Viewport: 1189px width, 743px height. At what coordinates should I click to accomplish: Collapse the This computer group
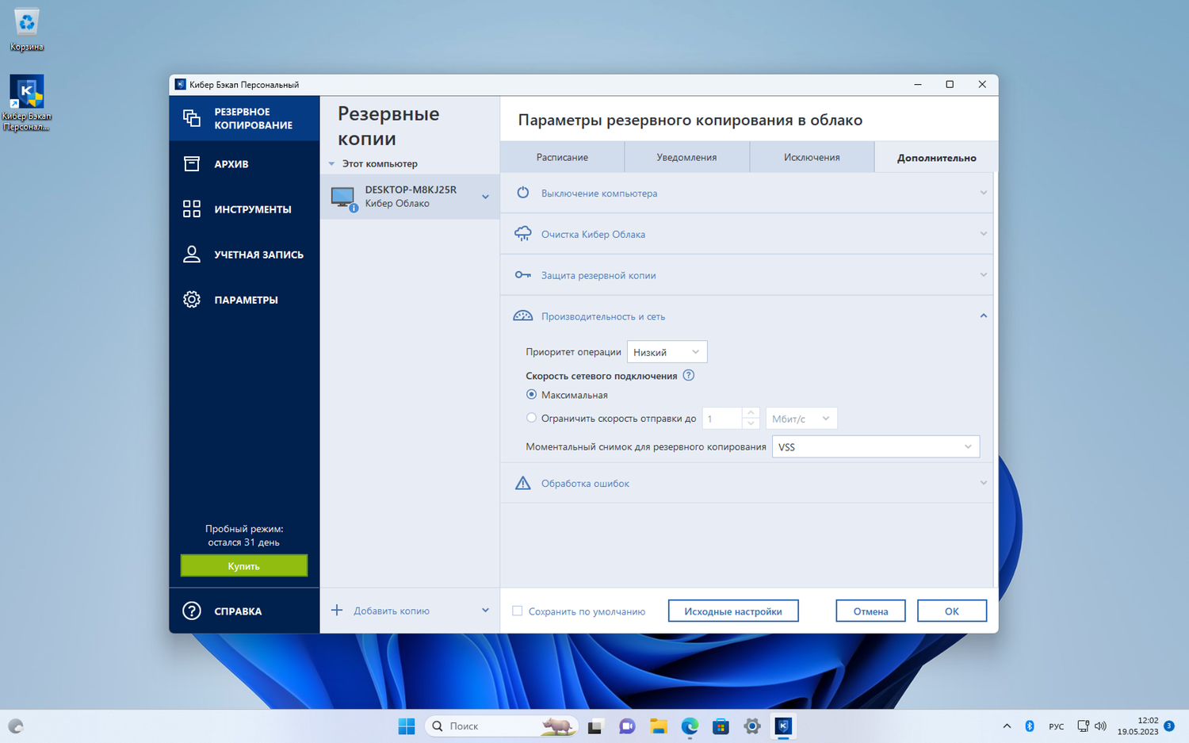[x=332, y=163]
